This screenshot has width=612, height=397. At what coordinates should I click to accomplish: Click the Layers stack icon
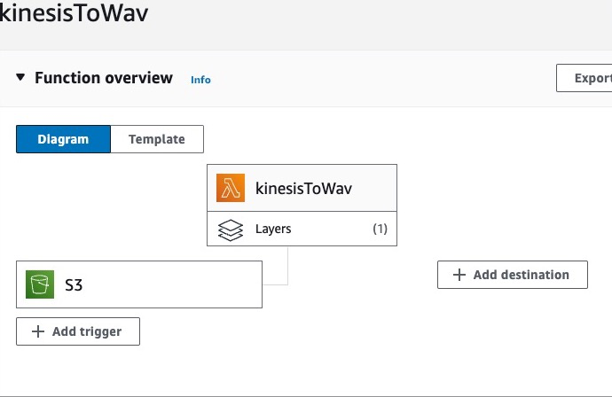coord(231,230)
